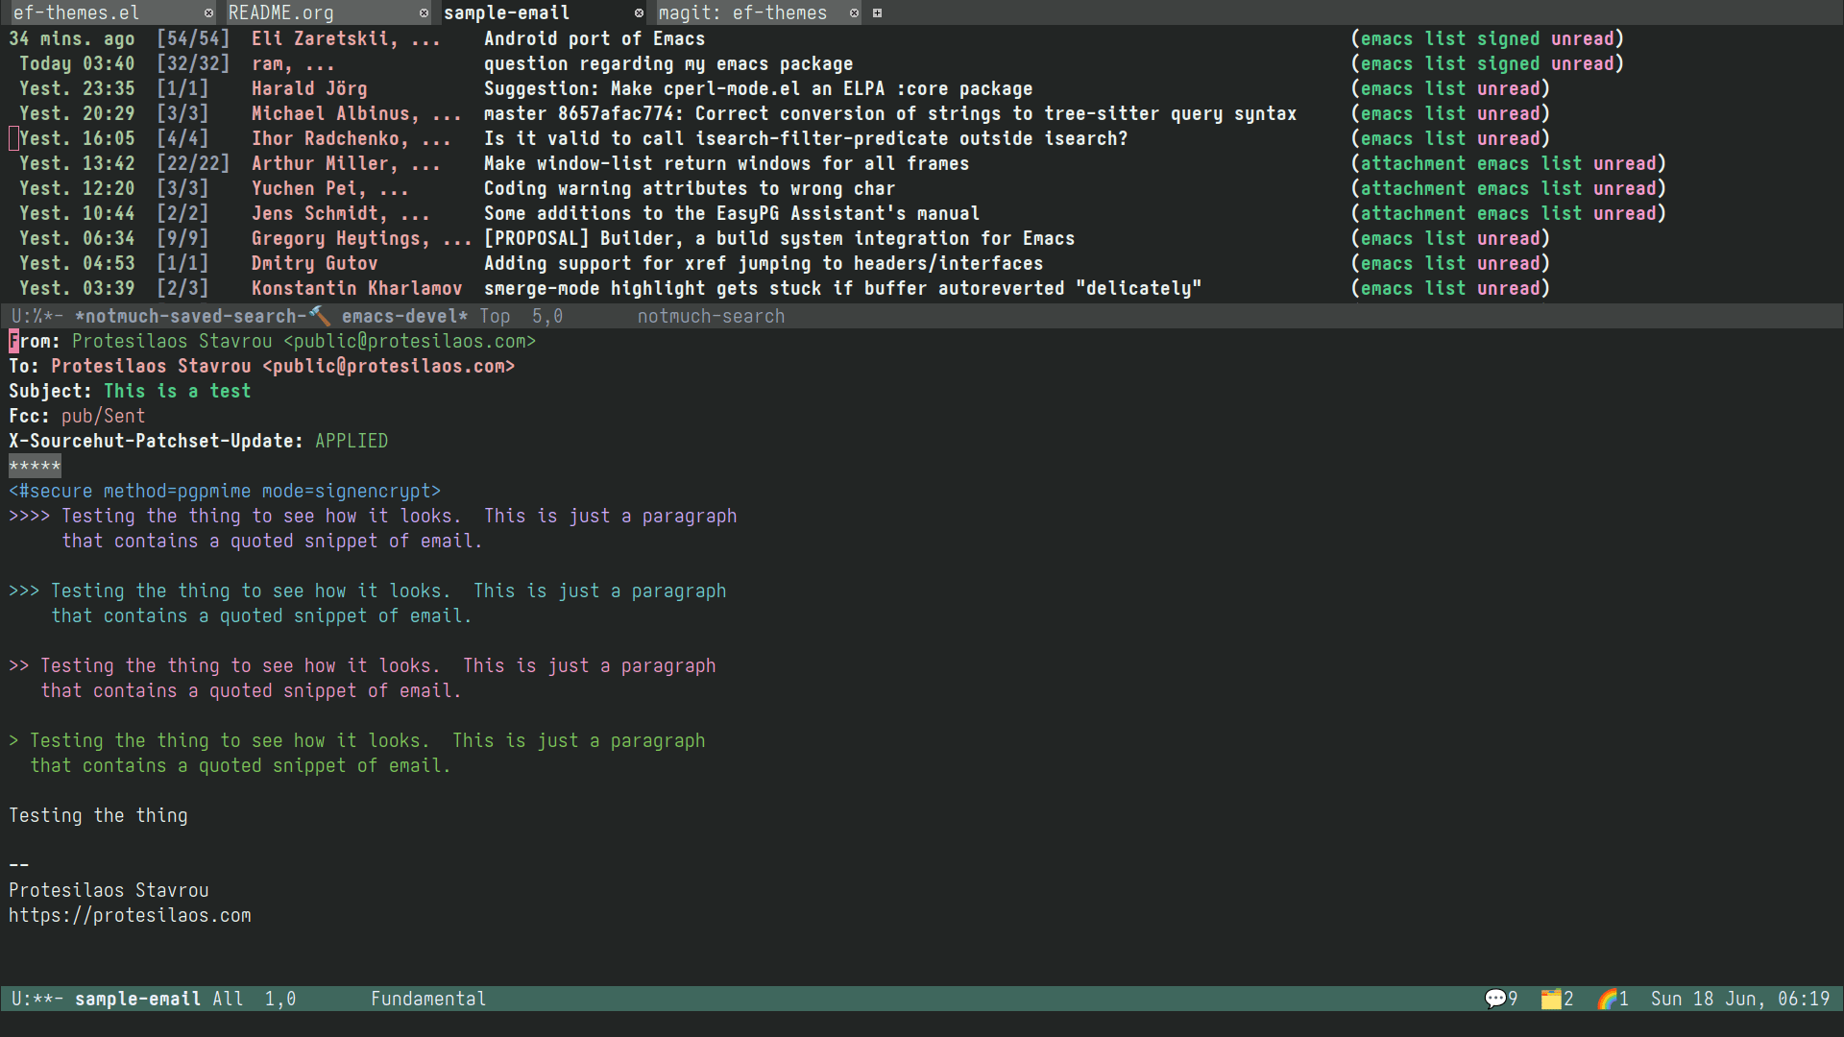
Task: Click the speech bubble notification icon
Action: [x=1495, y=999]
